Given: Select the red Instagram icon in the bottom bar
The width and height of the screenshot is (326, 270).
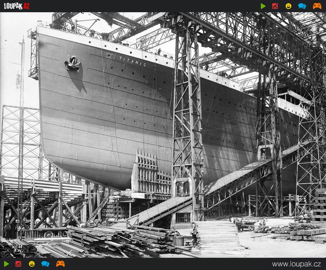Looking at the screenshot, I should click(18, 264).
